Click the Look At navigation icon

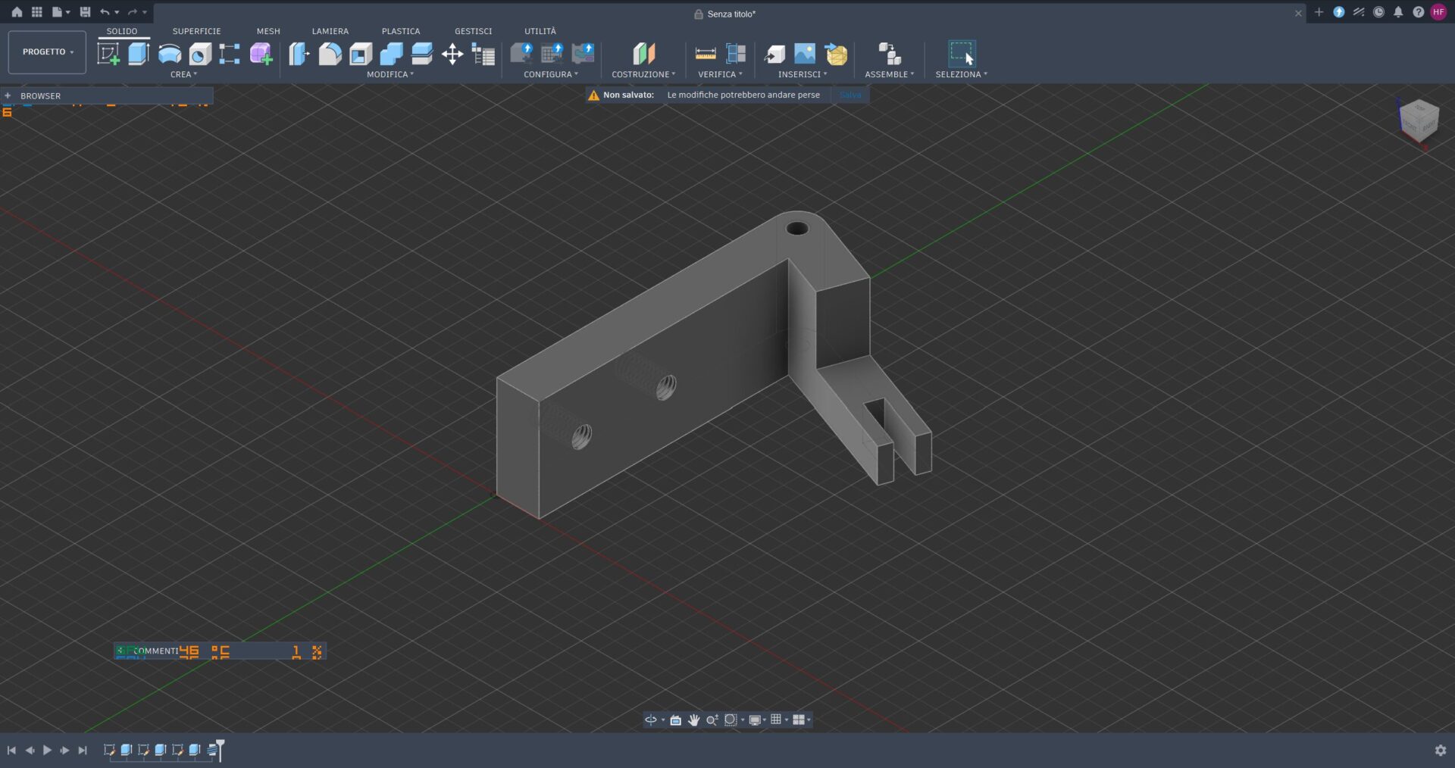point(675,720)
